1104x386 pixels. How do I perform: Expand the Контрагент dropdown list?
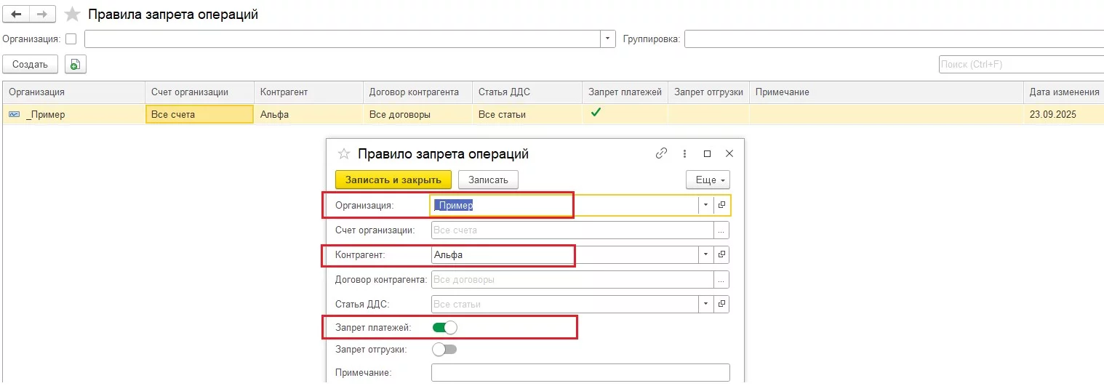705,255
